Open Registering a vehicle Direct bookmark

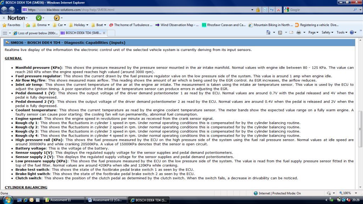coord(317,25)
